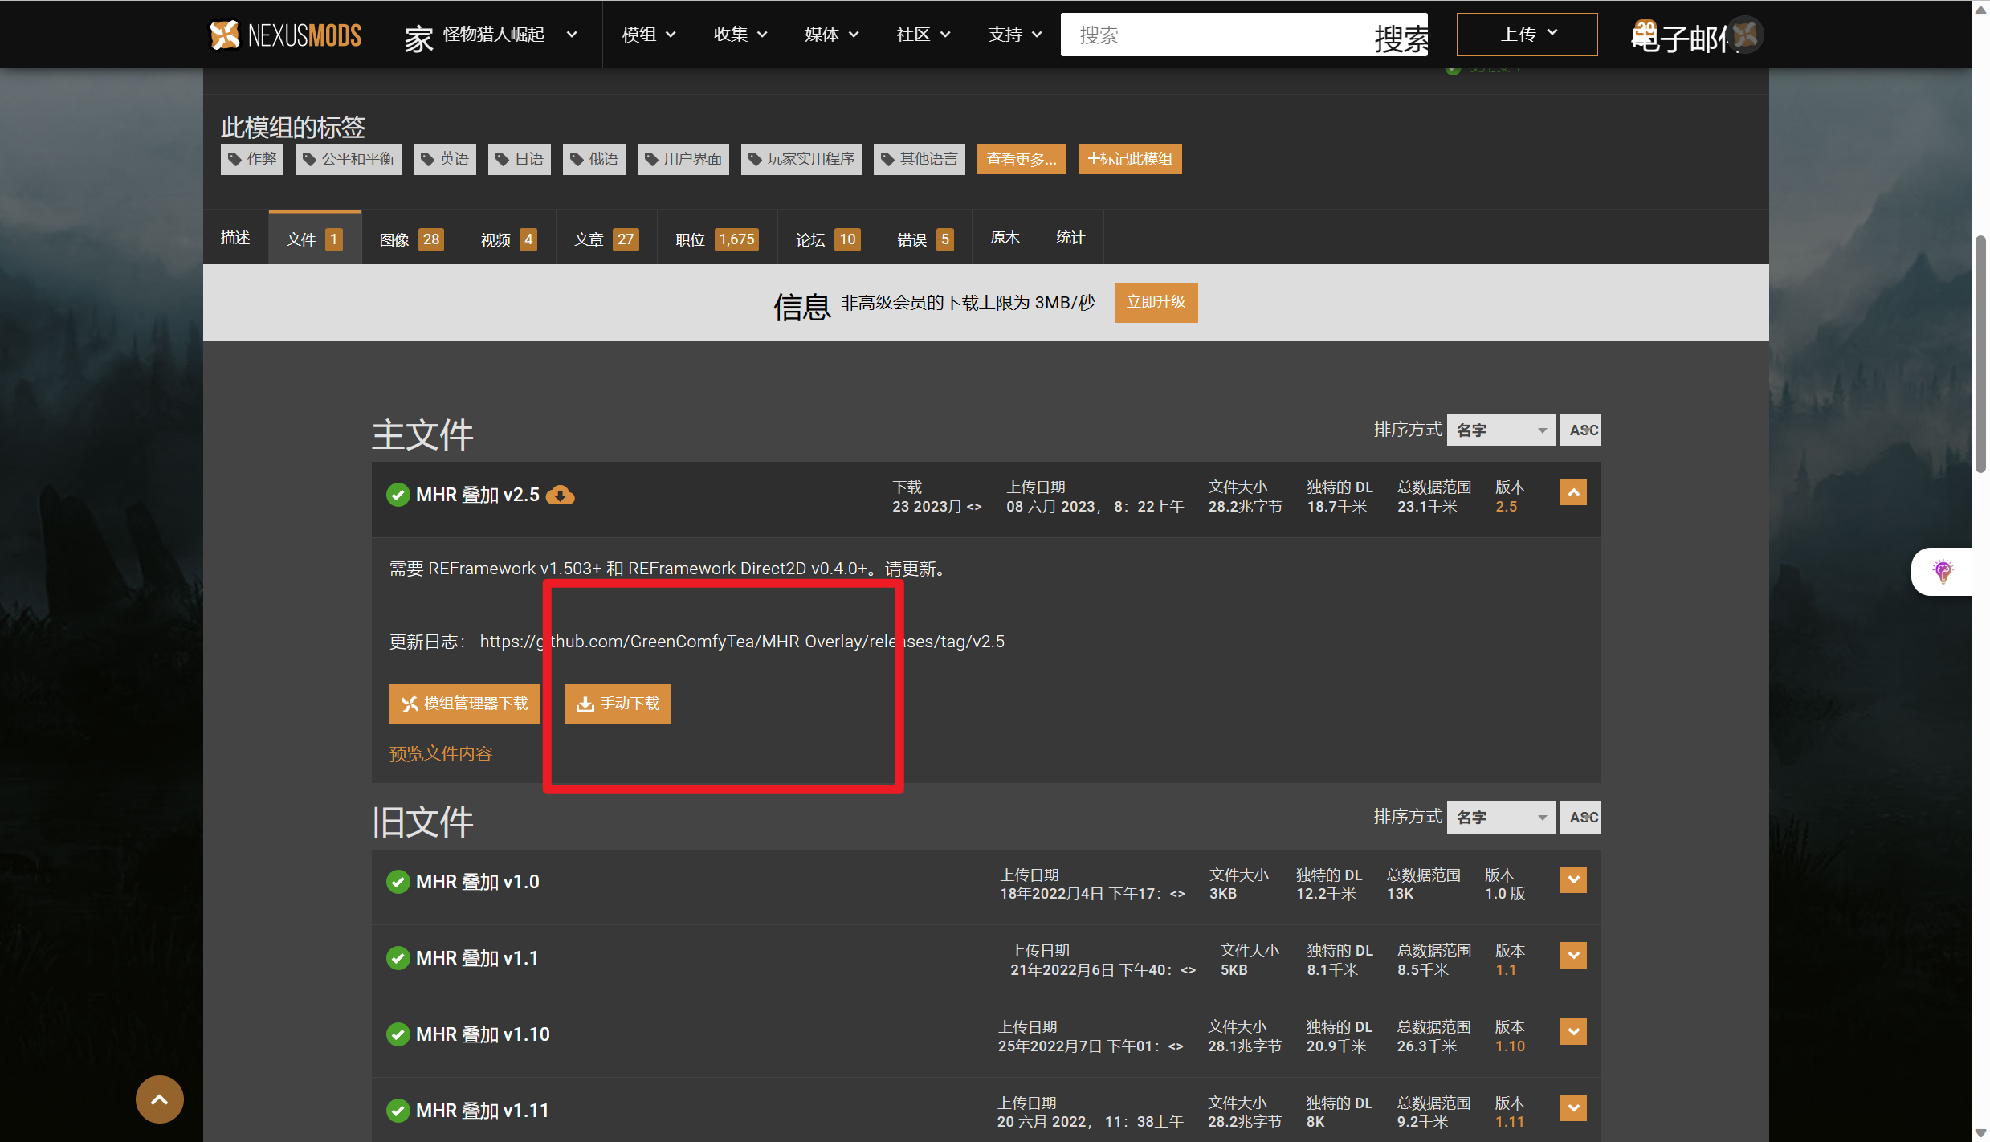
Task: Click the scroll-to-top arrow button
Action: 159,1099
